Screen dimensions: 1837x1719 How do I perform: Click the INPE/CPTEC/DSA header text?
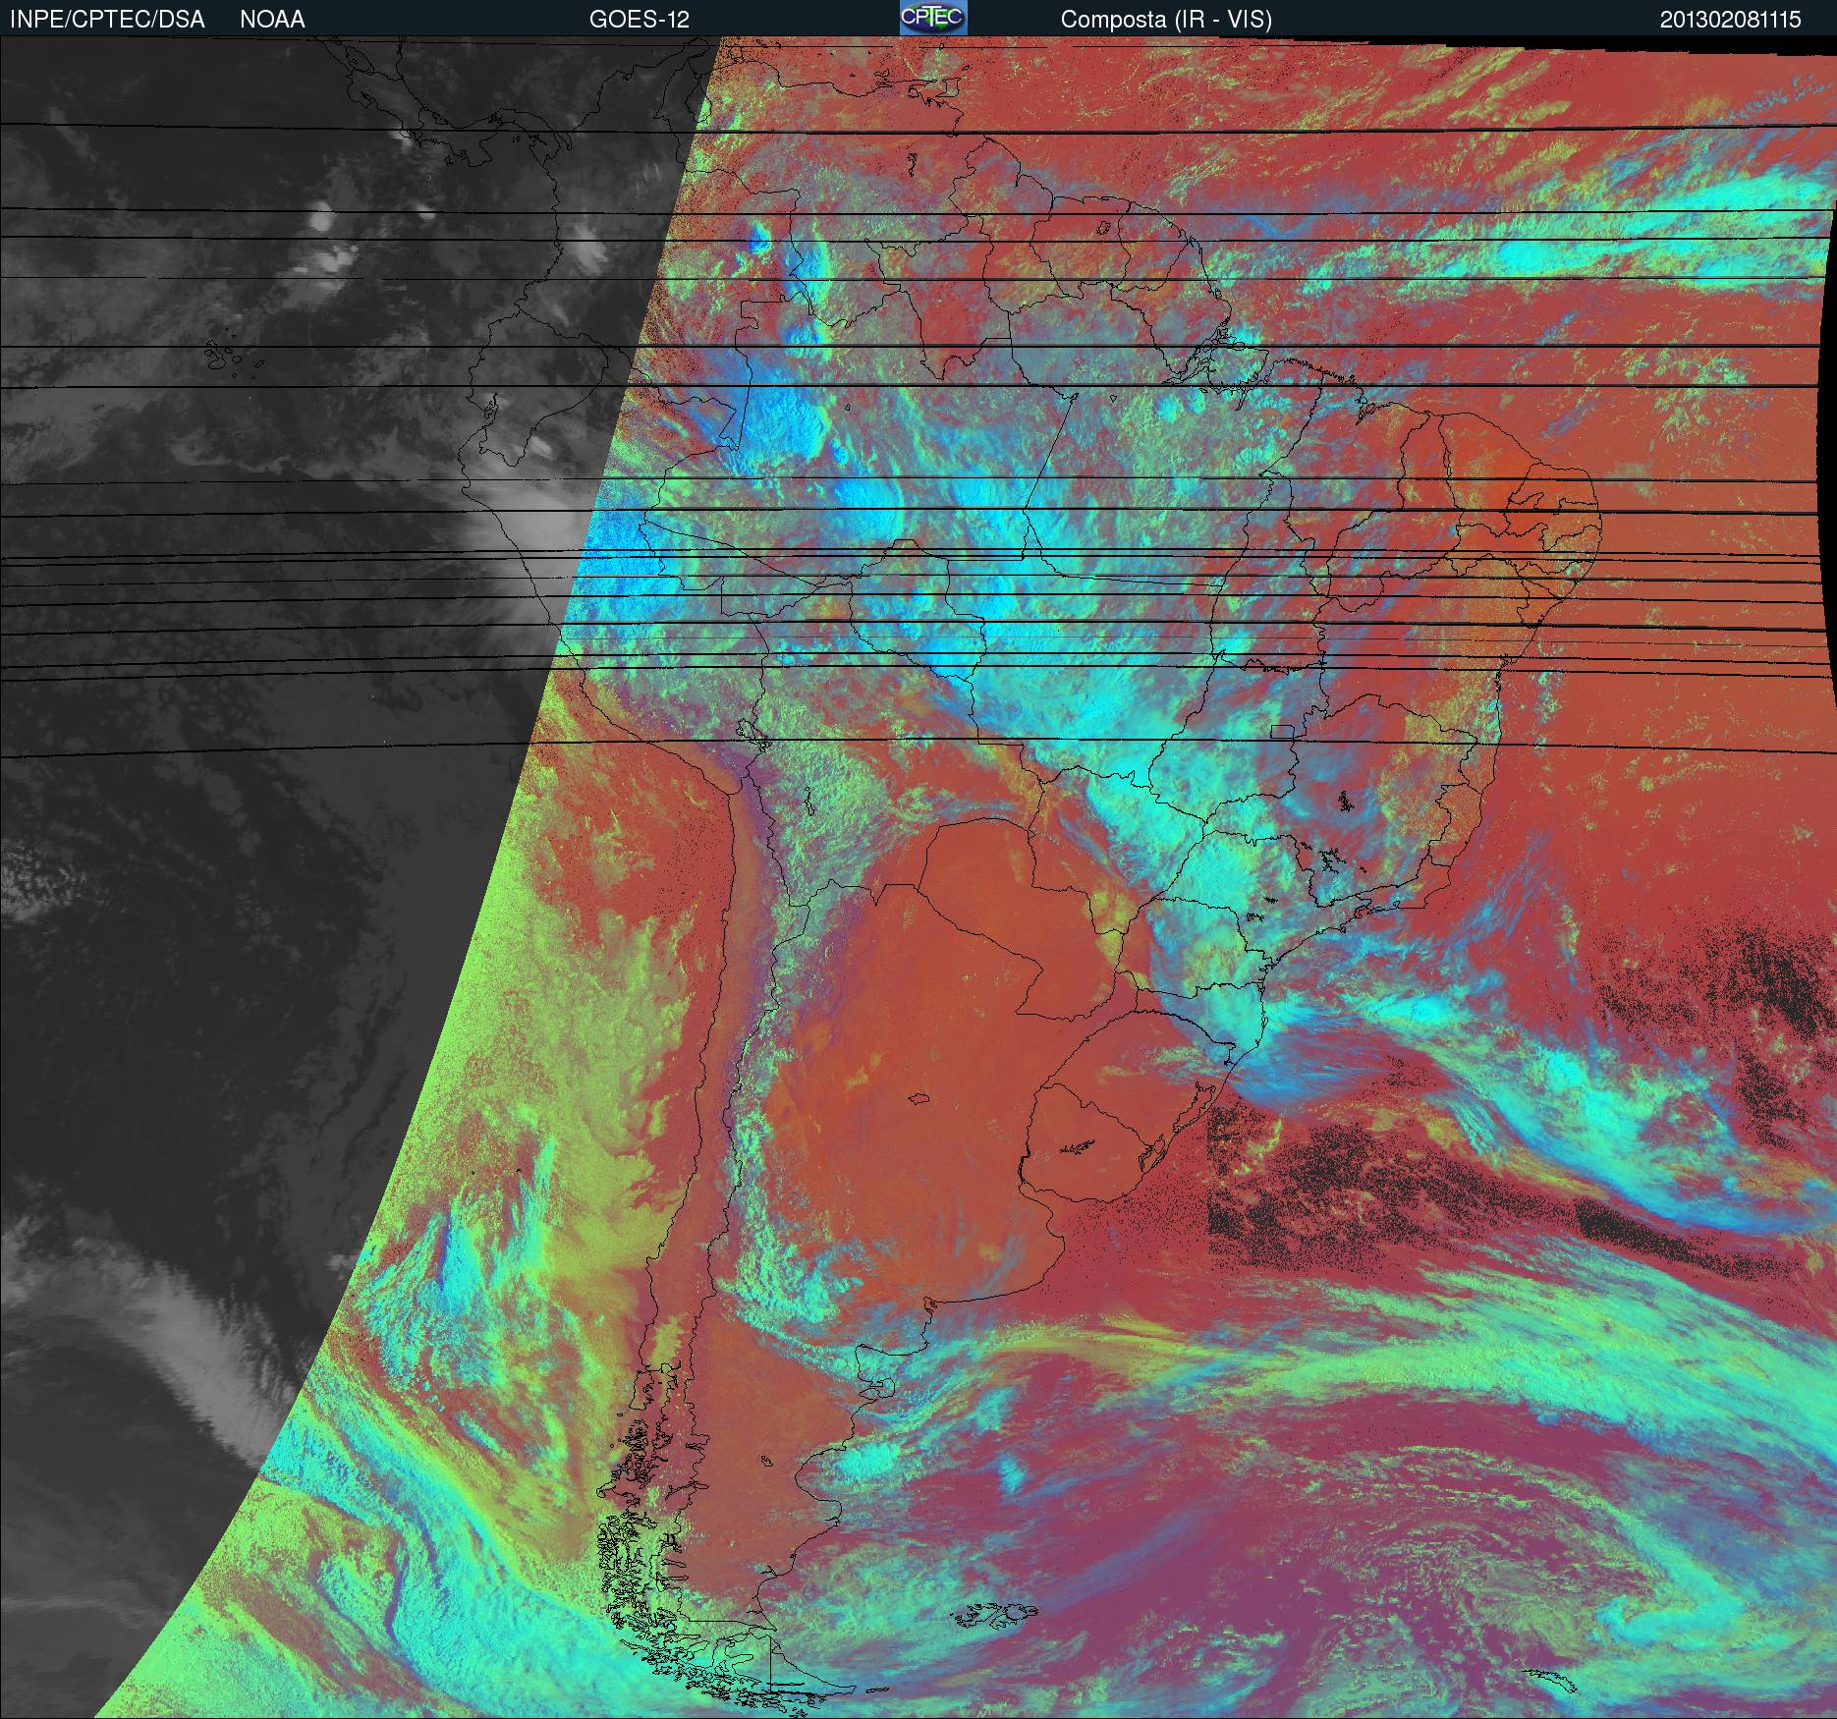point(107,20)
